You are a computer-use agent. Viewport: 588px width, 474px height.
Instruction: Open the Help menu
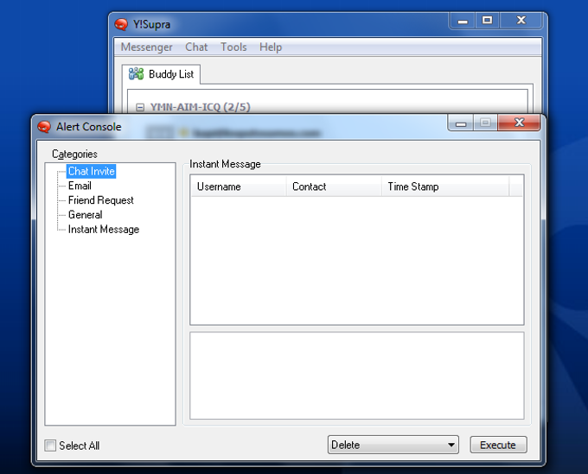[271, 47]
